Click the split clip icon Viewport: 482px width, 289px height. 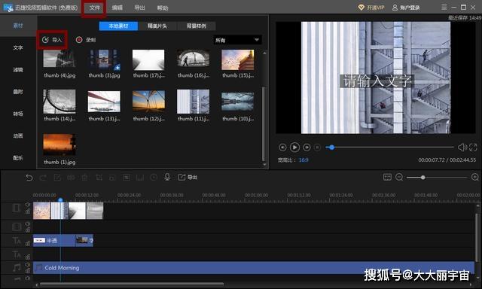[71, 178]
